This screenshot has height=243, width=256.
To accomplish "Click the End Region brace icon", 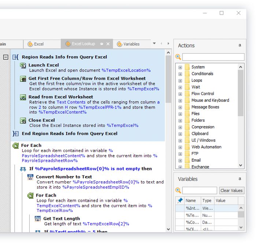I will tap(16, 133).
